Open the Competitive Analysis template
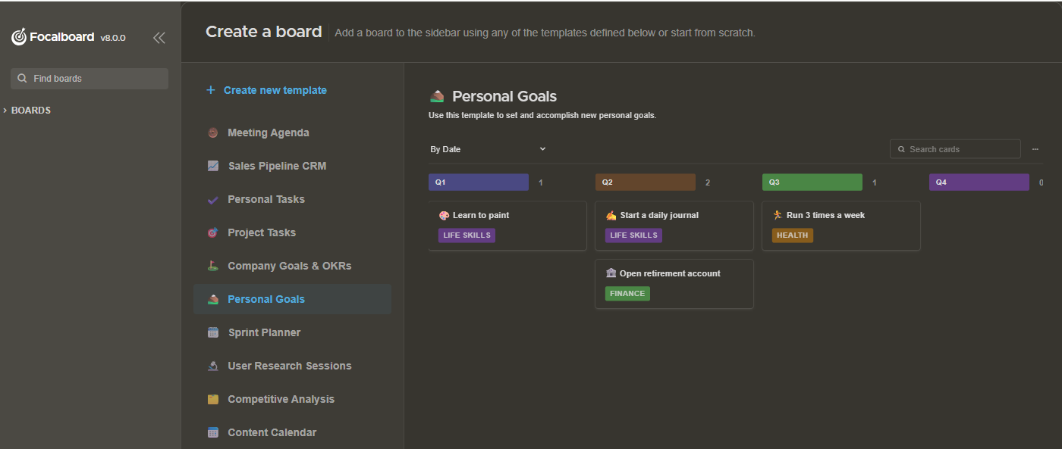 click(x=281, y=399)
